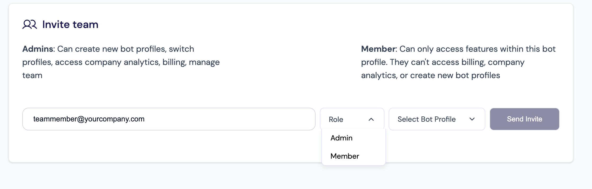
Task: Click the Role placeholder text
Action: [x=336, y=120]
